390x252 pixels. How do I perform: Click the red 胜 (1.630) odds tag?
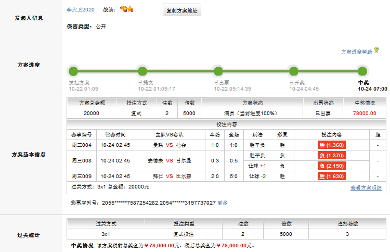[x=331, y=177]
